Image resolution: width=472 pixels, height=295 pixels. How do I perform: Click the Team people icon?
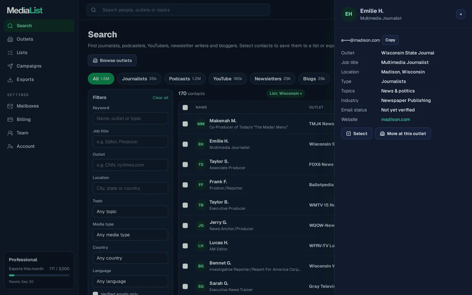click(x=10, y=133)
